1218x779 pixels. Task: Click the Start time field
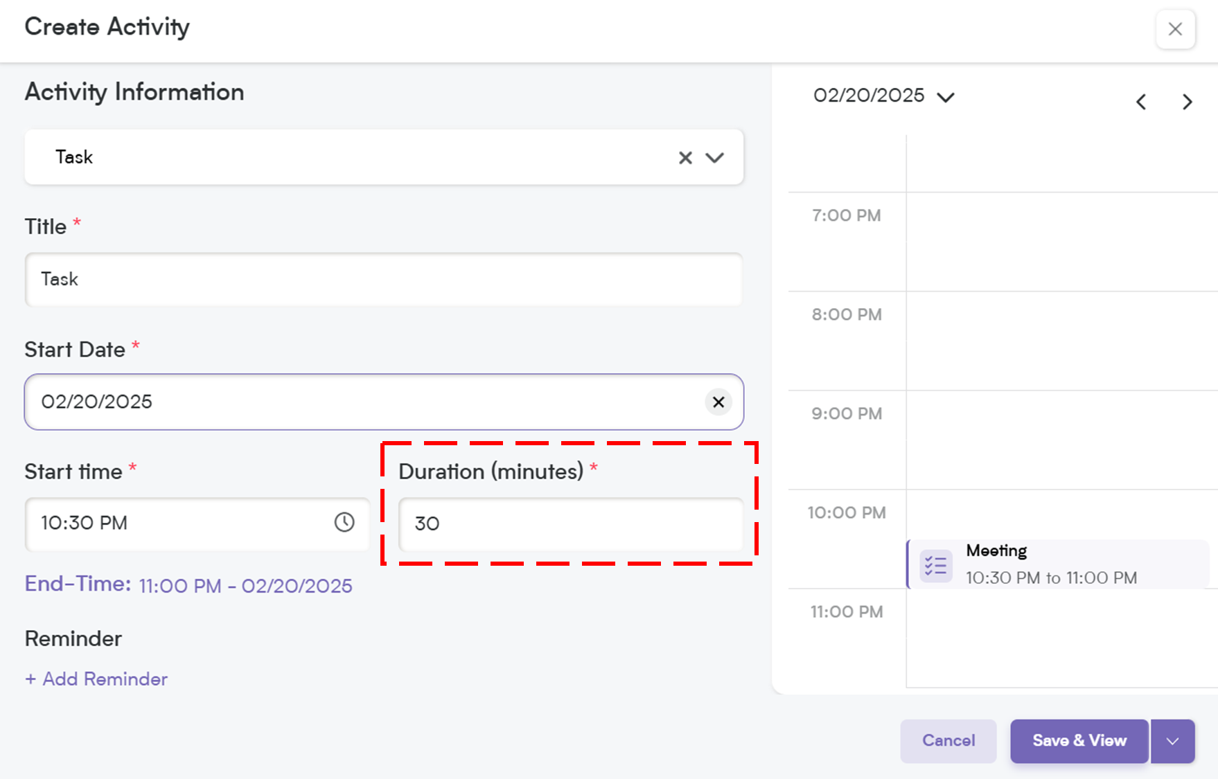[x=197, y=523]
